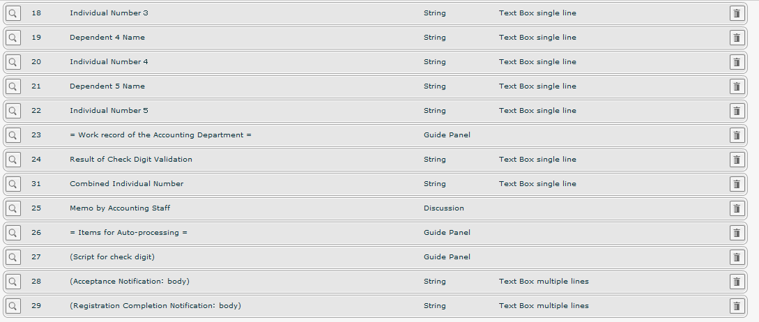Open Combined Individual Number item details
Screen dimensions: 759x322
[x=13, y=184]
